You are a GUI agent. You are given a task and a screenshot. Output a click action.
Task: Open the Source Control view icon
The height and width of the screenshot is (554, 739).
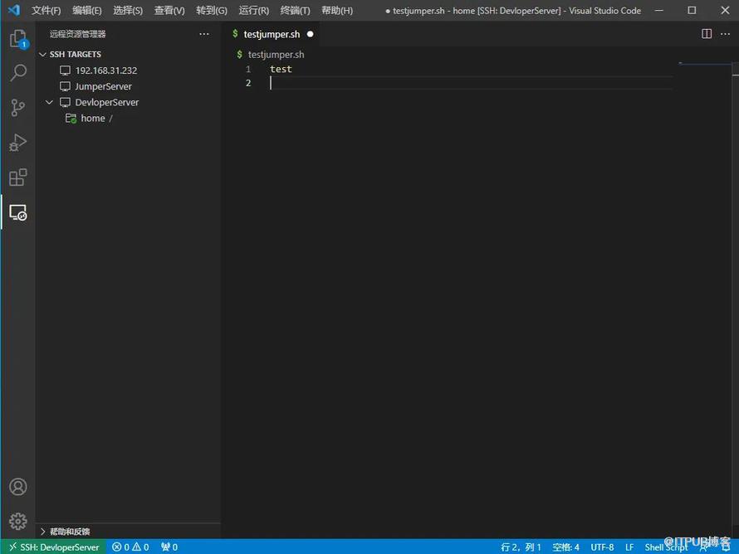pos(17,108)
